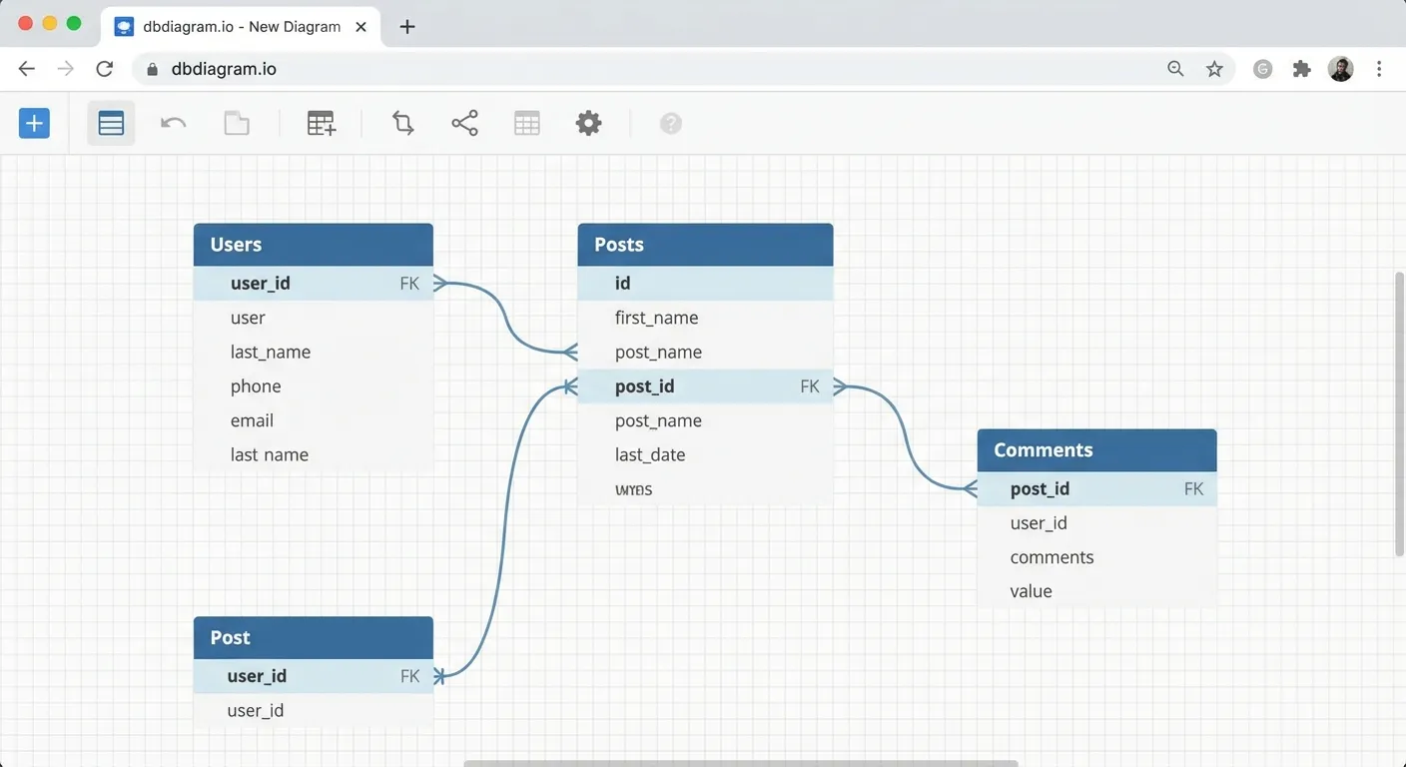Image resolution: width=1406 pixels, height=767 pixels.
Task: Switch to the dbdiagram.io New Diagram tab
Action: 241,27
